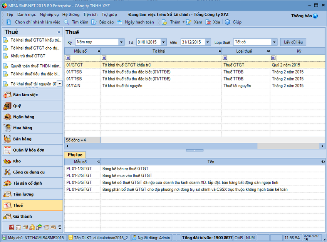Open the Quản lý hóa đơn module
327x242 pixels.
pos(32,150)
